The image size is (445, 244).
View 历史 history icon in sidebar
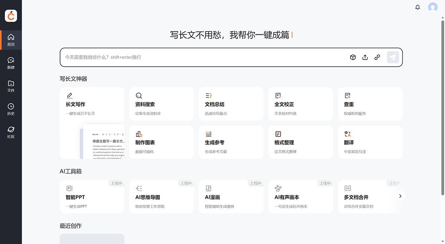pos(11,109)
